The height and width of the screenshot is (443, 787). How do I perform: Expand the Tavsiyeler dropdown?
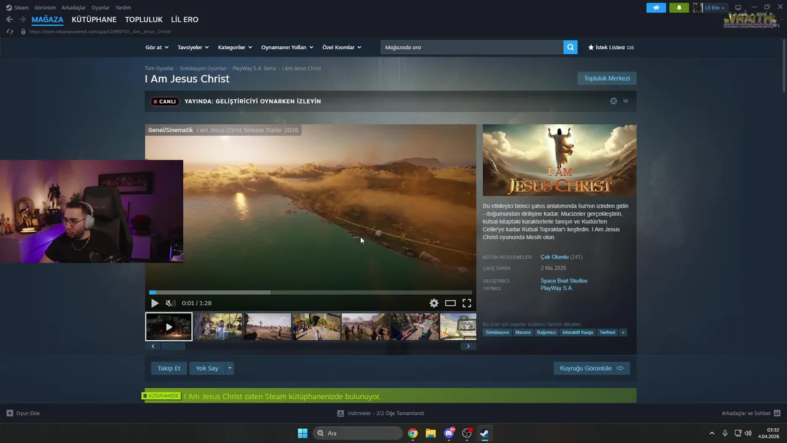(193, 47)
